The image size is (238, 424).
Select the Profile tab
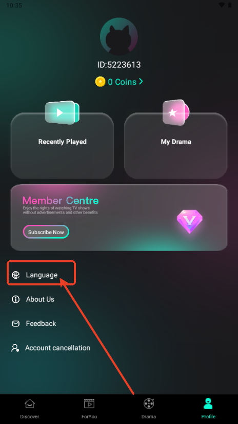point(208,409)
